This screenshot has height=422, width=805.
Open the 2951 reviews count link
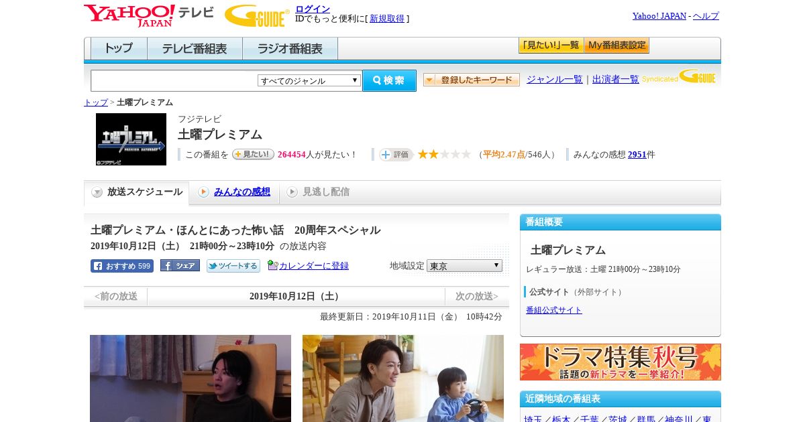click(x=637, y=155)
